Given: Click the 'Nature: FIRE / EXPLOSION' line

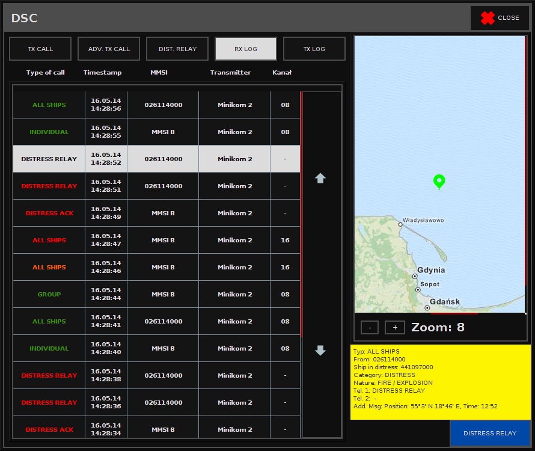Looking at the screenshot, I should [x=393, y=382].
